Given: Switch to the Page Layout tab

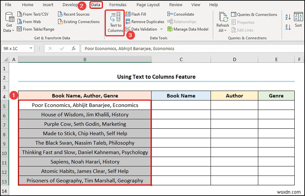Looking at the screenshot, I should coord(148,5).
